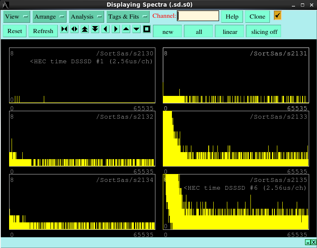Click the right arrow shift icon

tap(116, 29)
